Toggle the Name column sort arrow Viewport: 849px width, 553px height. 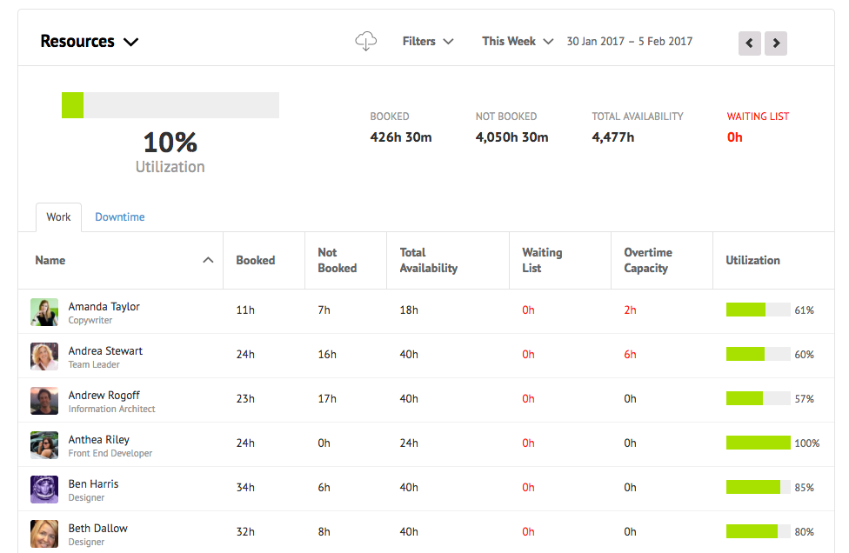point(208,260)
